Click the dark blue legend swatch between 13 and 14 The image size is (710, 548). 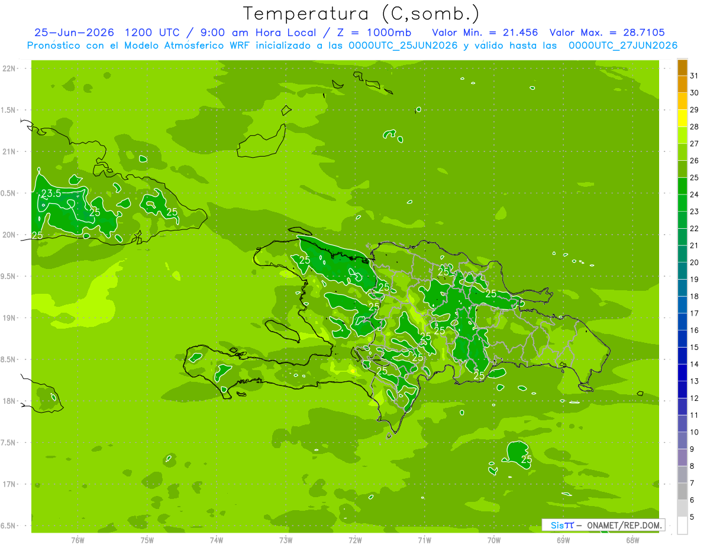coord(682,373)
